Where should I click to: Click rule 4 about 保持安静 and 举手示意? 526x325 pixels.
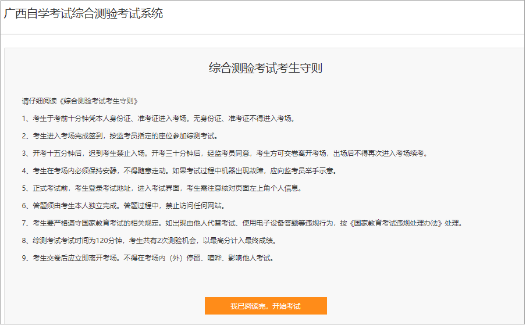(179, 171)
